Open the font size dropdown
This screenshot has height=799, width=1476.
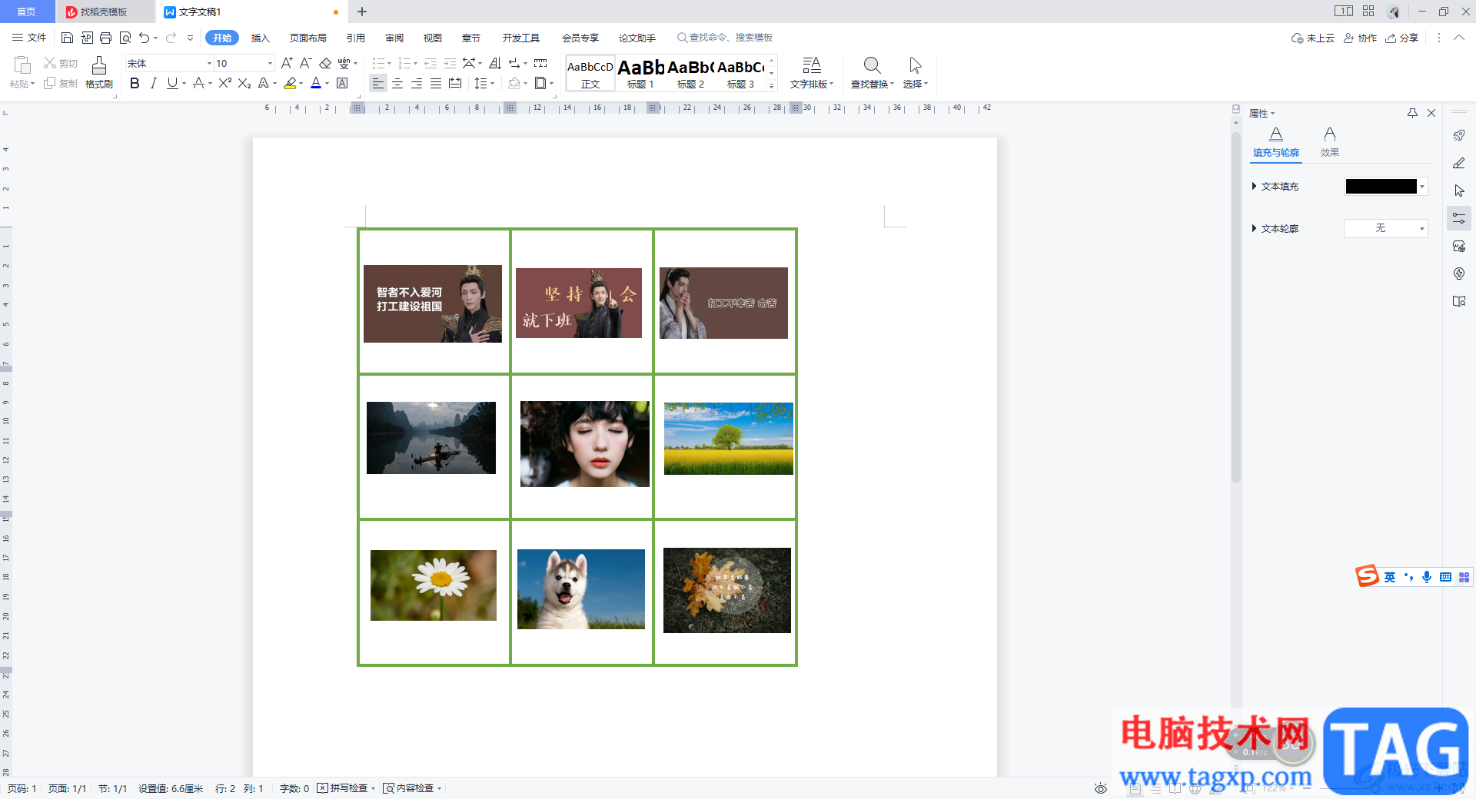pos(270,63)
